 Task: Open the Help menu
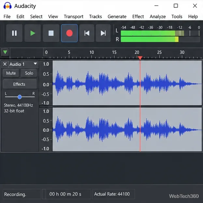pos(193,17)
